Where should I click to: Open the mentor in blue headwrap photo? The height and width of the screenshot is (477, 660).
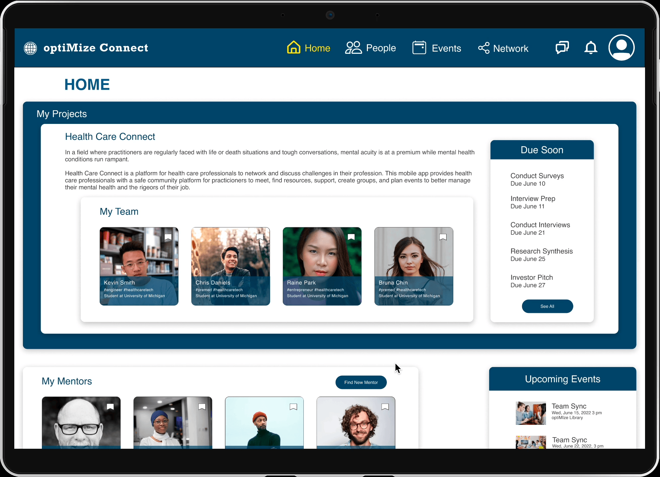click(173, 422)
